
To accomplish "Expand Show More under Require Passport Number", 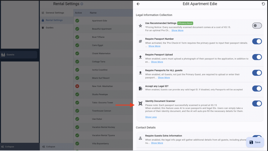I will [154, 46].
